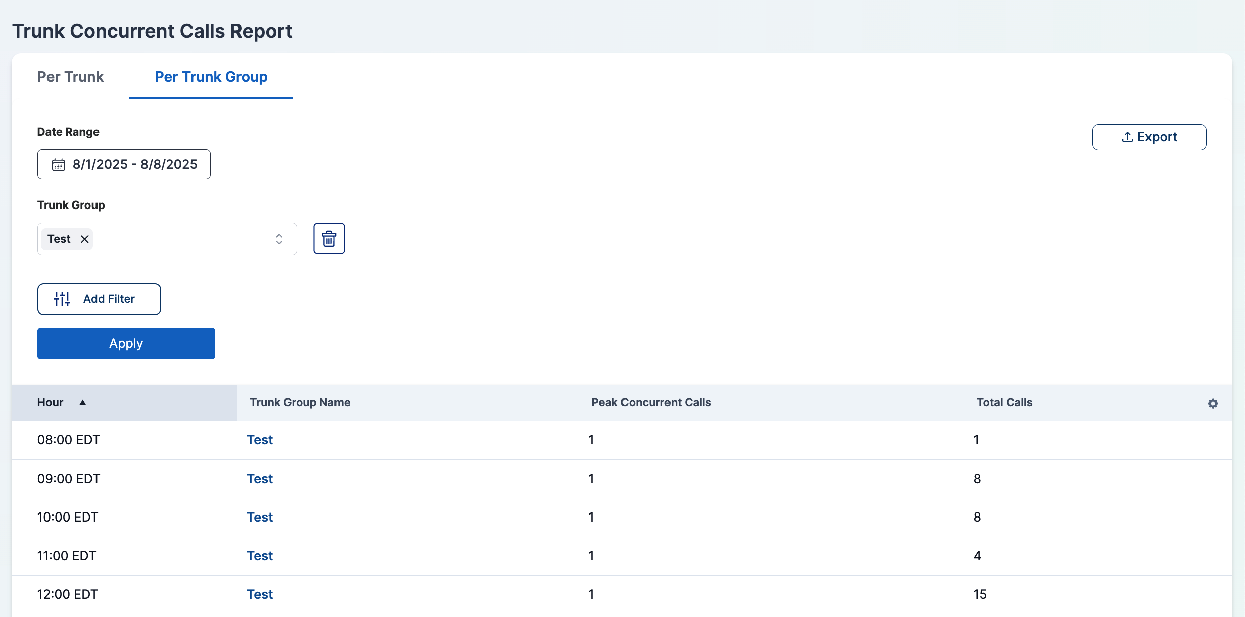Screen dimensions: 1245x617
Task: Sort by Trunk Group Name column
Action: tap(300, 402)
